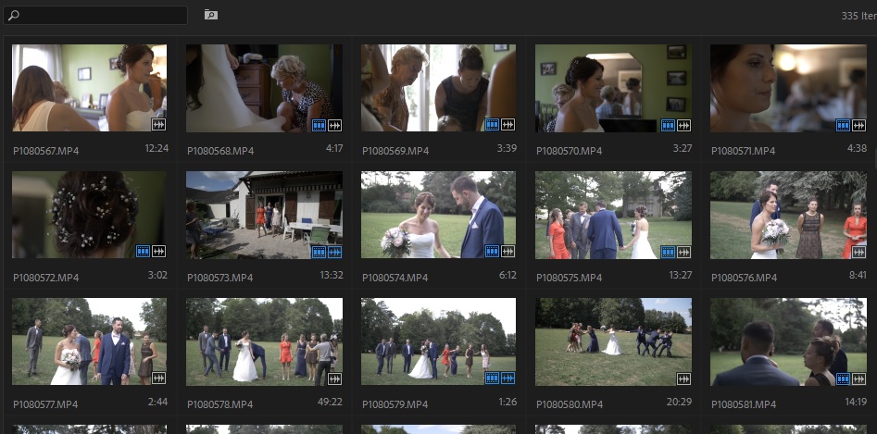Click audio usage badge on P1080577.MP4
877x434 pixels.
[159, 378]
